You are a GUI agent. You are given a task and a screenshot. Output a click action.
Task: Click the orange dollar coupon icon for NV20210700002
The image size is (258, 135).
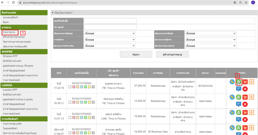pos(251,112)
